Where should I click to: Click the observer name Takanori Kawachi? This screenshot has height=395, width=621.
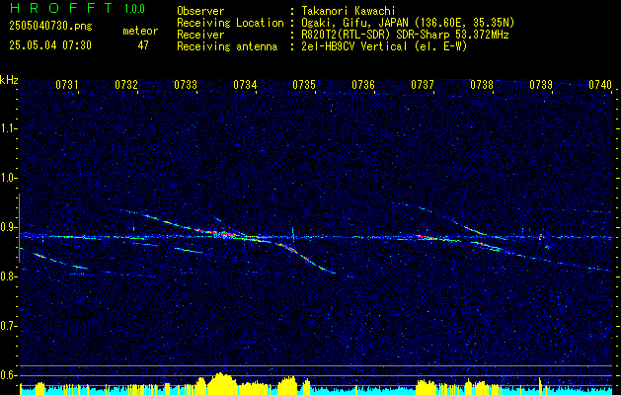point(349,11)
